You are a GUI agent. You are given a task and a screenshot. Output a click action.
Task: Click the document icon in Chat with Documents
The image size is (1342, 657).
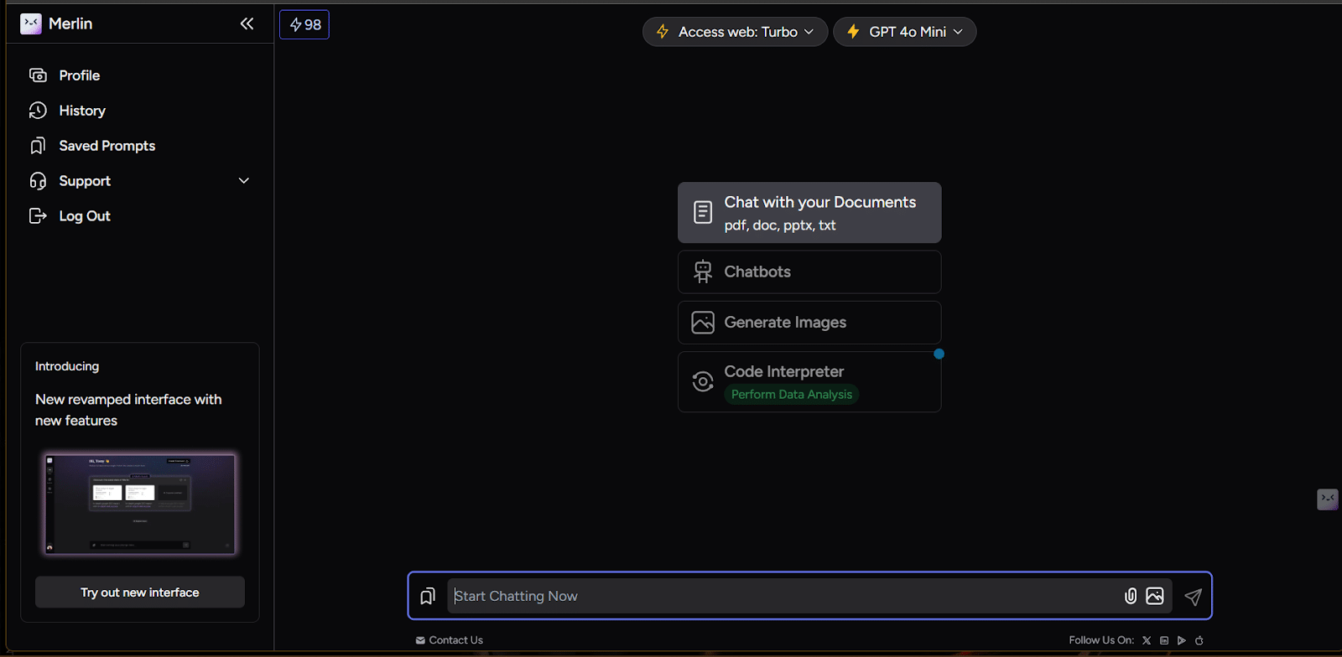703,213
